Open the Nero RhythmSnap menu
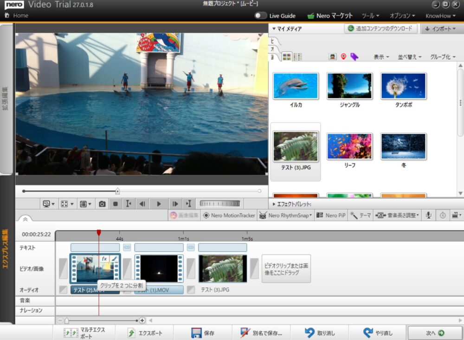Image resolution: width=464 pixels, height=340 pixels. [285, 216]
